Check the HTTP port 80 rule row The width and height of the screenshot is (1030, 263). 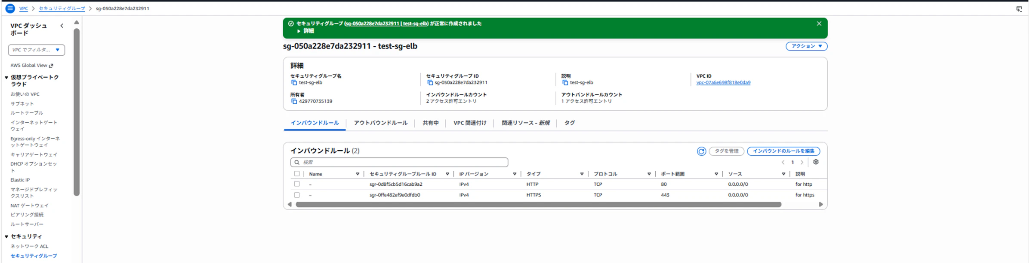click(297, 184)
